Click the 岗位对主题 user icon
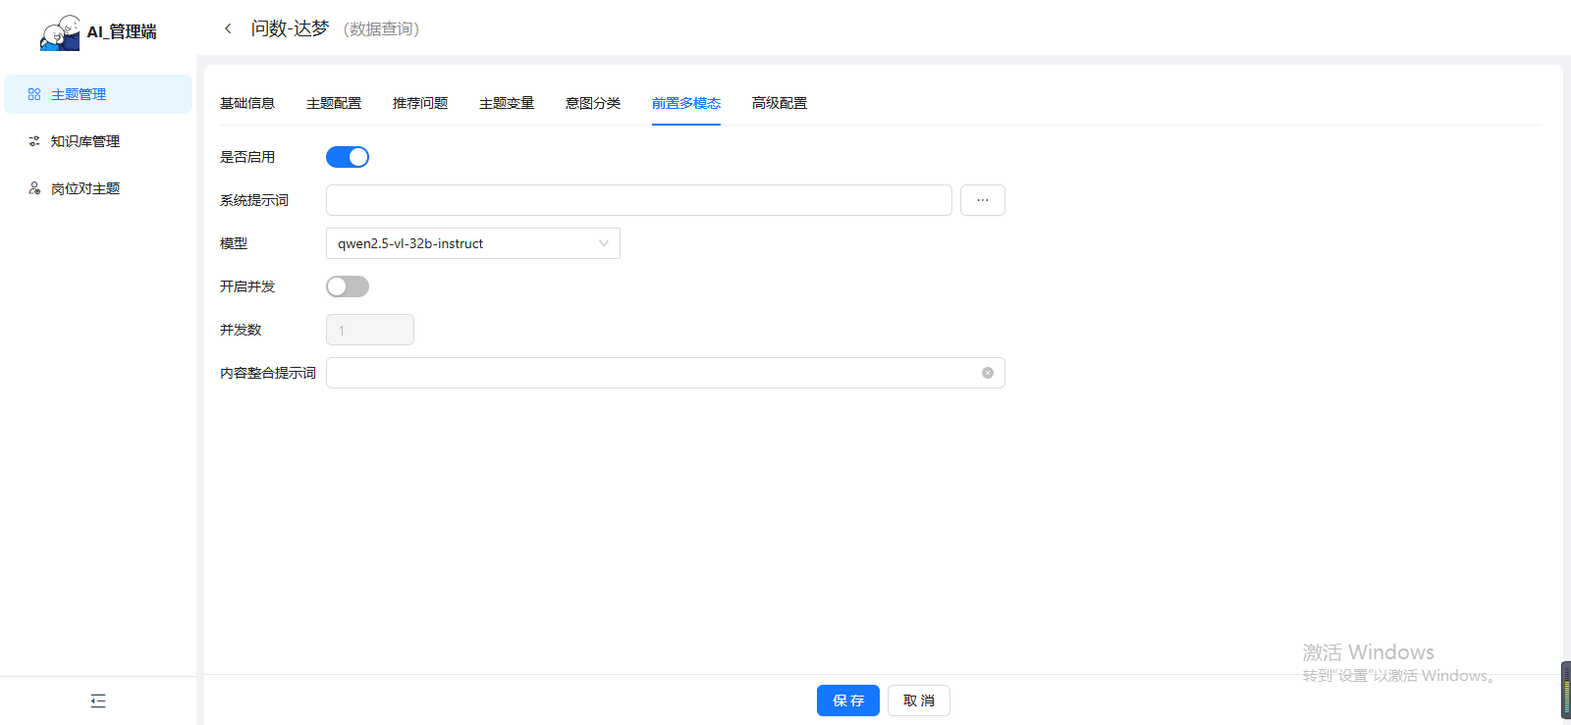 [34, 188]
